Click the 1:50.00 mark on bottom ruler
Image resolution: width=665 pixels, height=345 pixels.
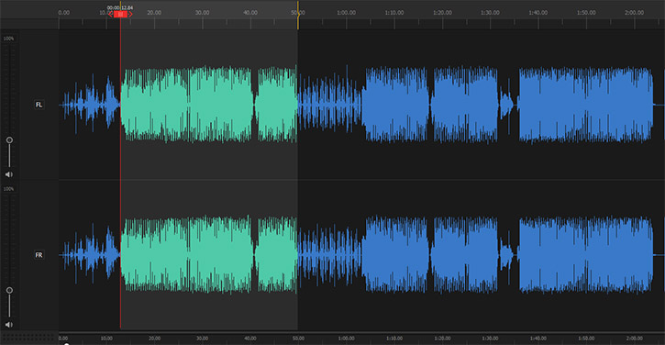586,339
